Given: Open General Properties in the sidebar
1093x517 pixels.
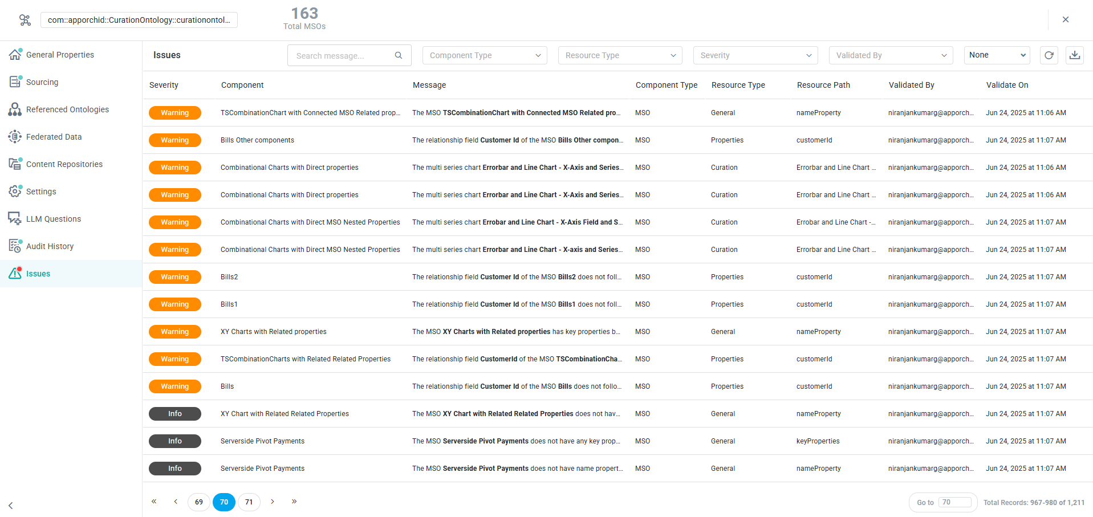Looking at the screenshot, I should (x=60, y=55).
